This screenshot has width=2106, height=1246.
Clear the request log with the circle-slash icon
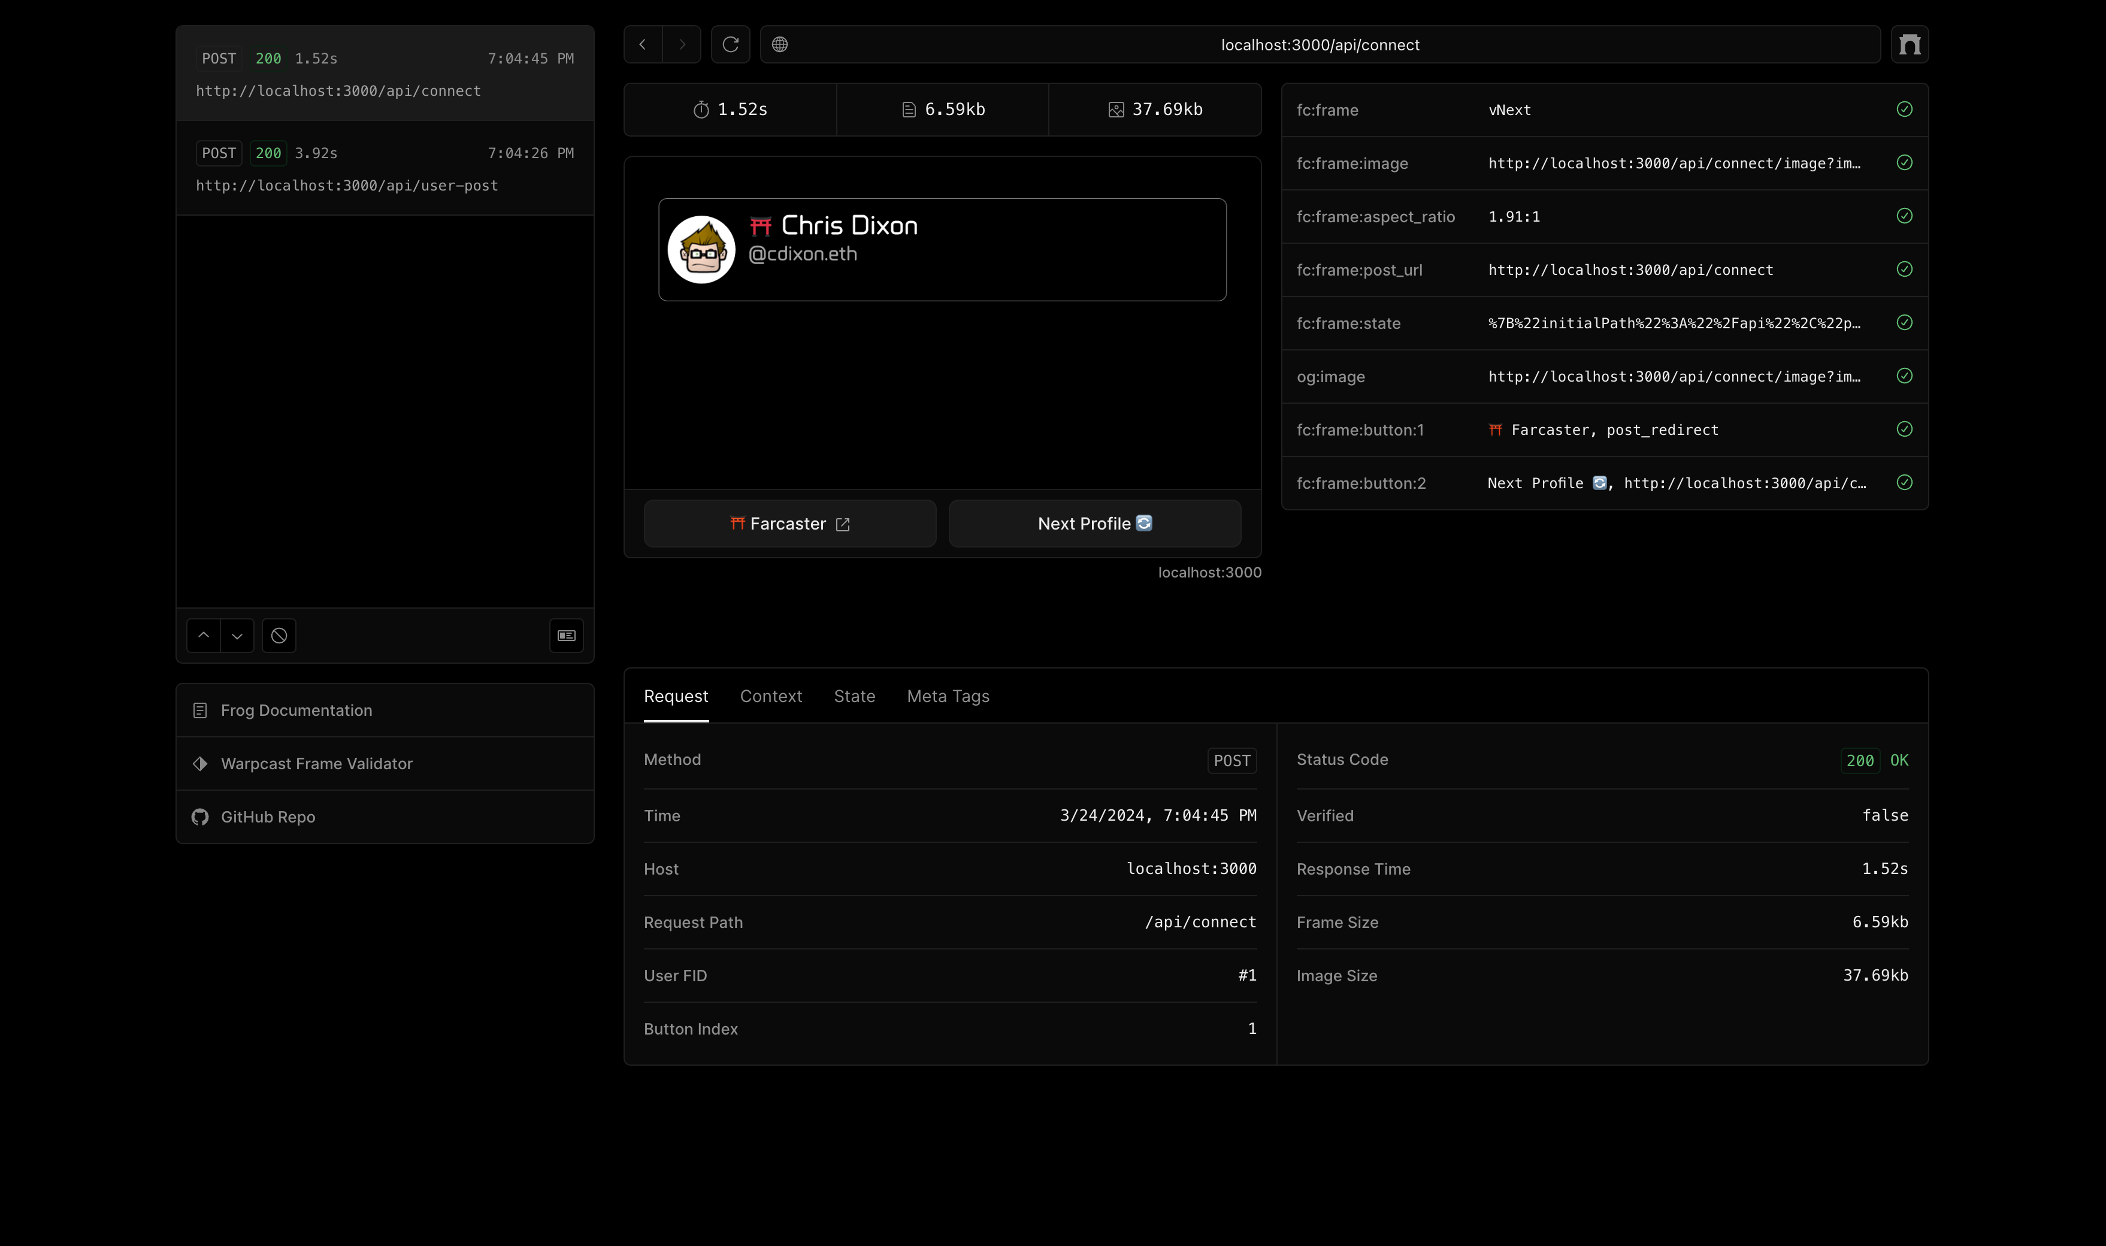coord(279,636)
